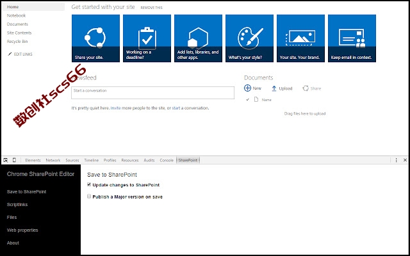Switch to the Audits tab
This screenshot has width=410, height=256.
coord(149,160)
